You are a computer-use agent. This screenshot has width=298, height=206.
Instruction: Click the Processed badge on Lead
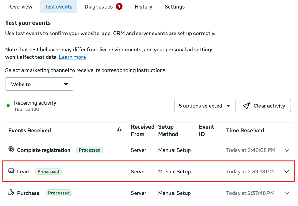[48, 171]
